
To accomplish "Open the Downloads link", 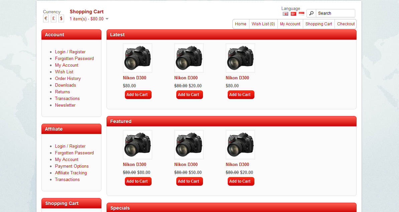I will [65, 85].
